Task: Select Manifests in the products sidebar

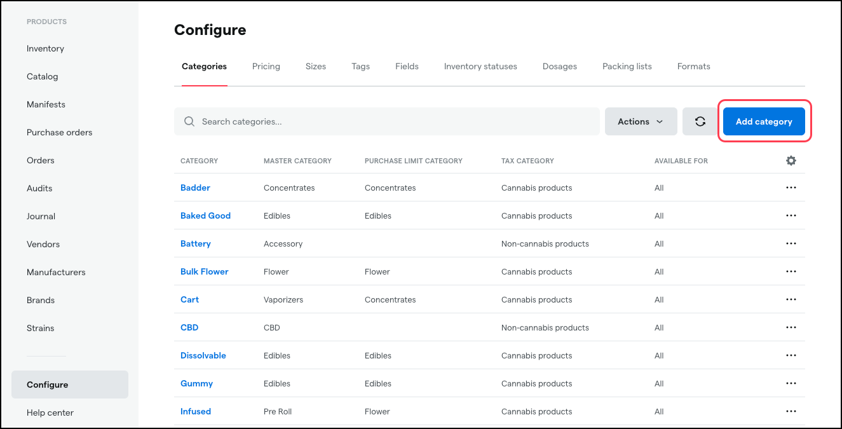Action: click(x=46, y=104)
